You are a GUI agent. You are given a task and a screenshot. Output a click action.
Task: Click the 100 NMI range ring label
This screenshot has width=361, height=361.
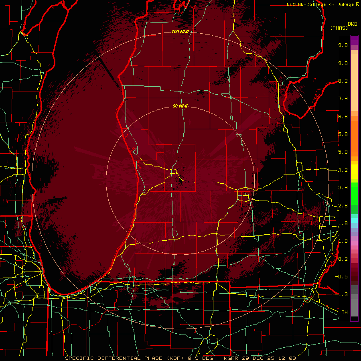pyautogui.click(x=180, y=32)
